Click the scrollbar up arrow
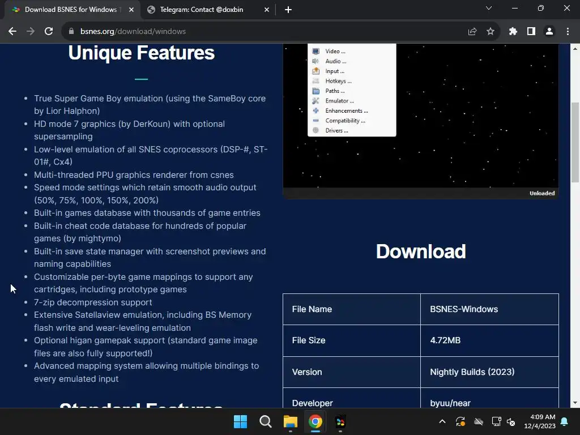Image resolution: width=580 pixels, height=435 pixels. (x=575, y=49)
